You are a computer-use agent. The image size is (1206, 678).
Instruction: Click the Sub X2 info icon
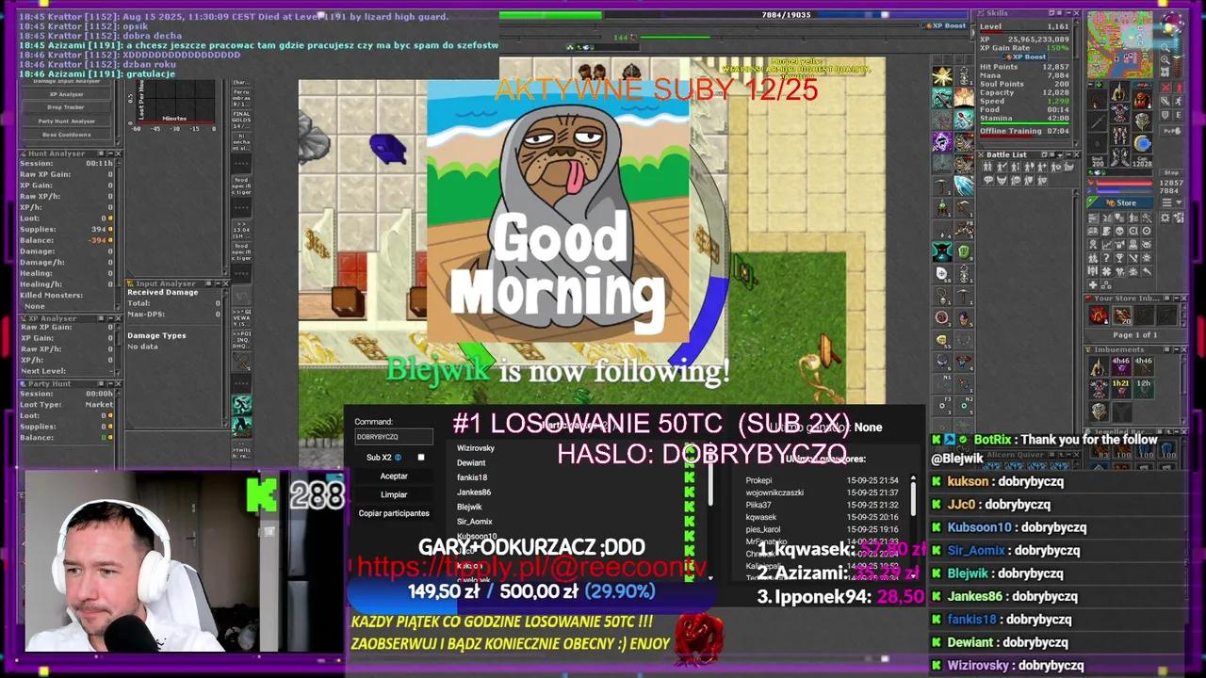click(398, 458)
